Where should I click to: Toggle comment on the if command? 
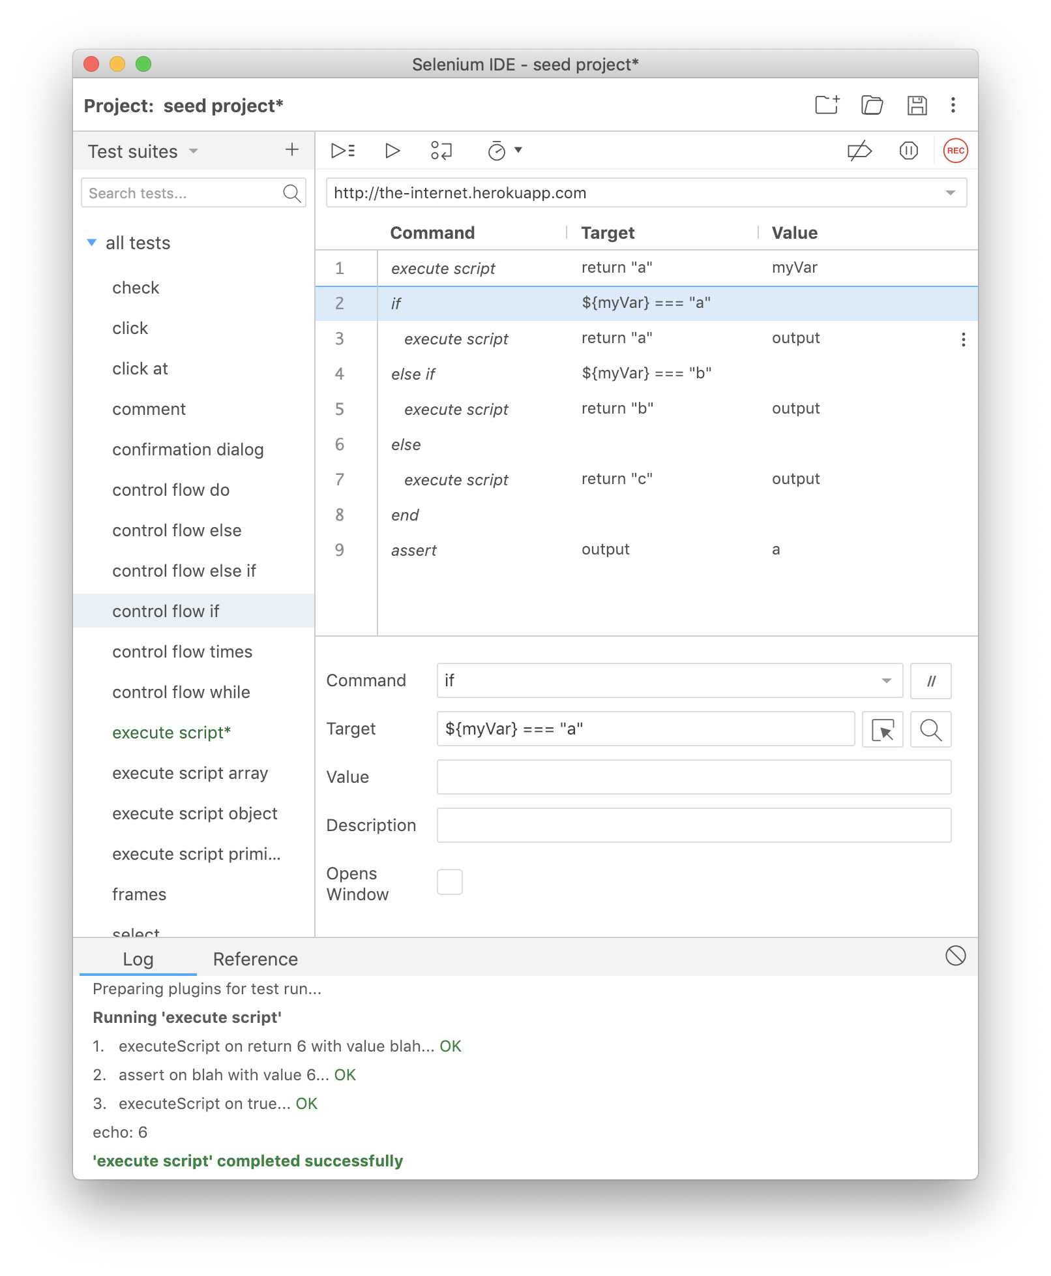(931, 680)
